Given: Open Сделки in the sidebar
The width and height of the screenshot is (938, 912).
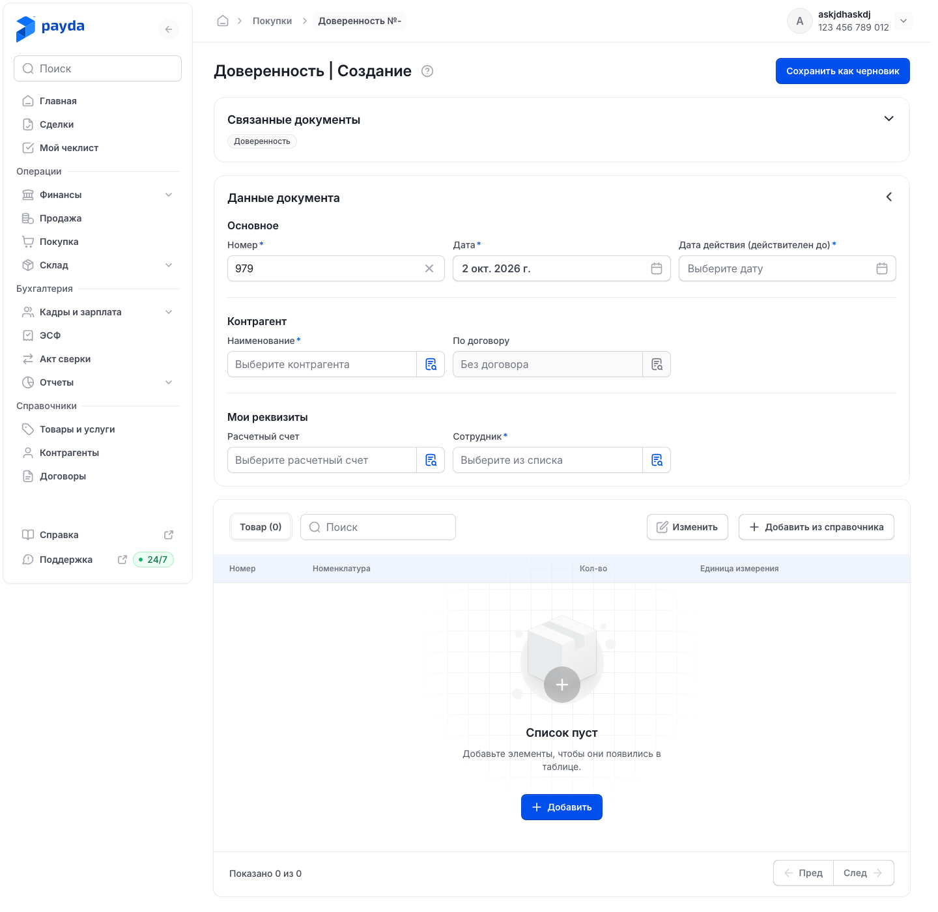Looking at the screenshot, I should pyautogui.click(x=98, y=124).
